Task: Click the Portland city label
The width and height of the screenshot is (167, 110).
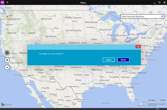Action: 9,25
